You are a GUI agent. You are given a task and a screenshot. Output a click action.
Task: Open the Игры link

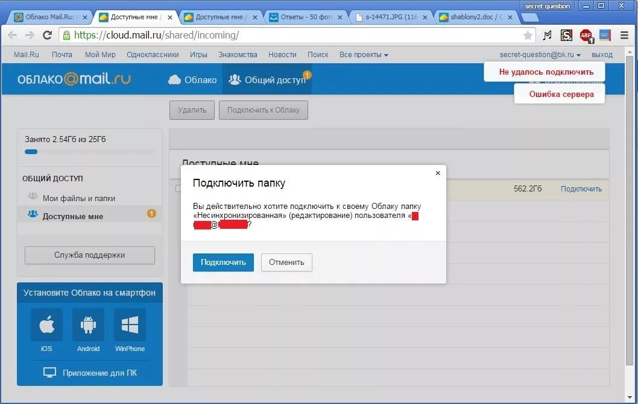click(198, 55)
